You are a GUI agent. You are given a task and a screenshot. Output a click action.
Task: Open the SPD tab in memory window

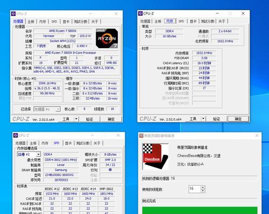[181, 21]
